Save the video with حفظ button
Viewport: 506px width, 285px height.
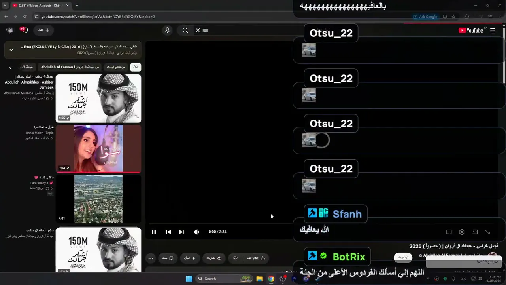coord(168,258)
